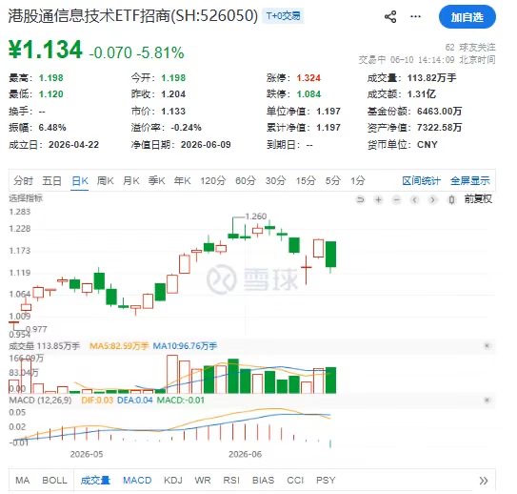Image resolution: width=517 pixels, height=494 pixels.
Task: Zoom in the chart with plus icon
Action: click(x=379, y=199)
